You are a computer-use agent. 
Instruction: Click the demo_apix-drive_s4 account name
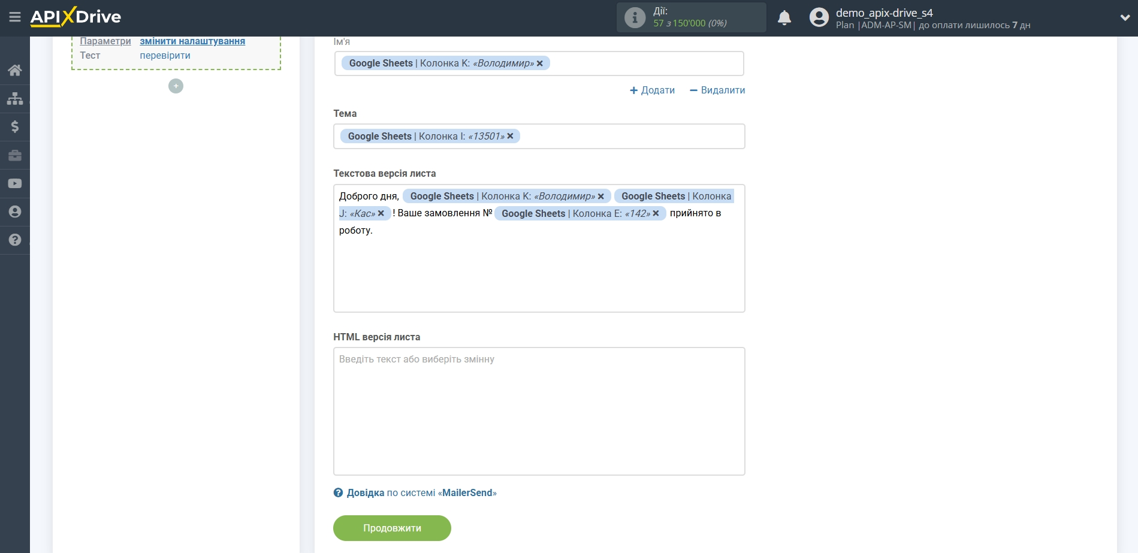(x=885, y=13)
